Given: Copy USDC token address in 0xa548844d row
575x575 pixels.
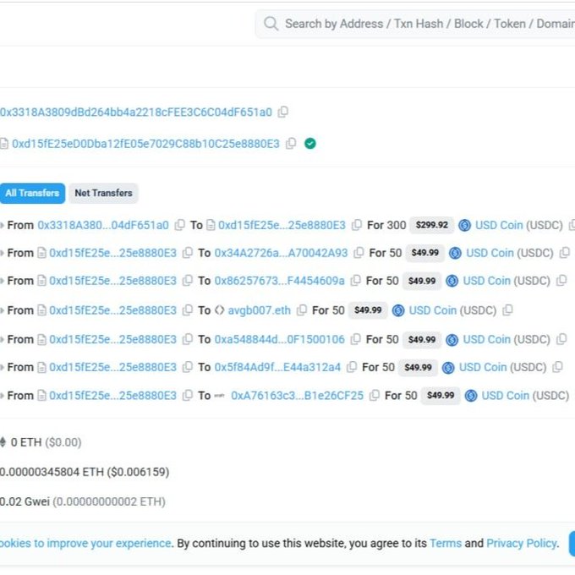Looking at the screenshot, I should pyautogui.click(x=561, y=339).
